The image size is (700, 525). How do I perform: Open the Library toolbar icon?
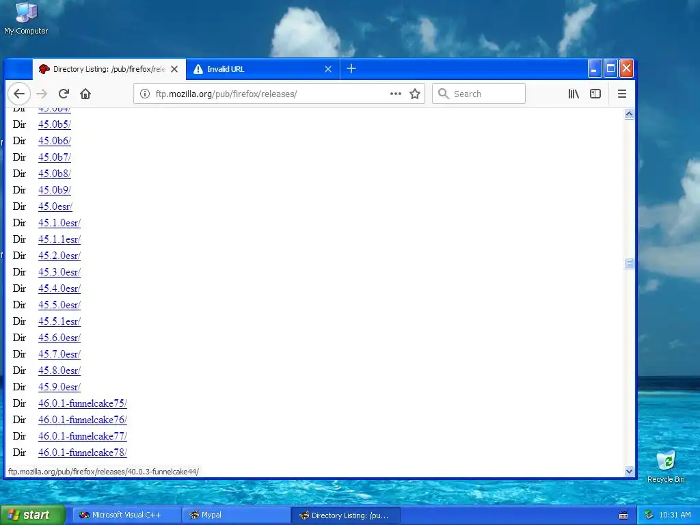coord(574,94)
